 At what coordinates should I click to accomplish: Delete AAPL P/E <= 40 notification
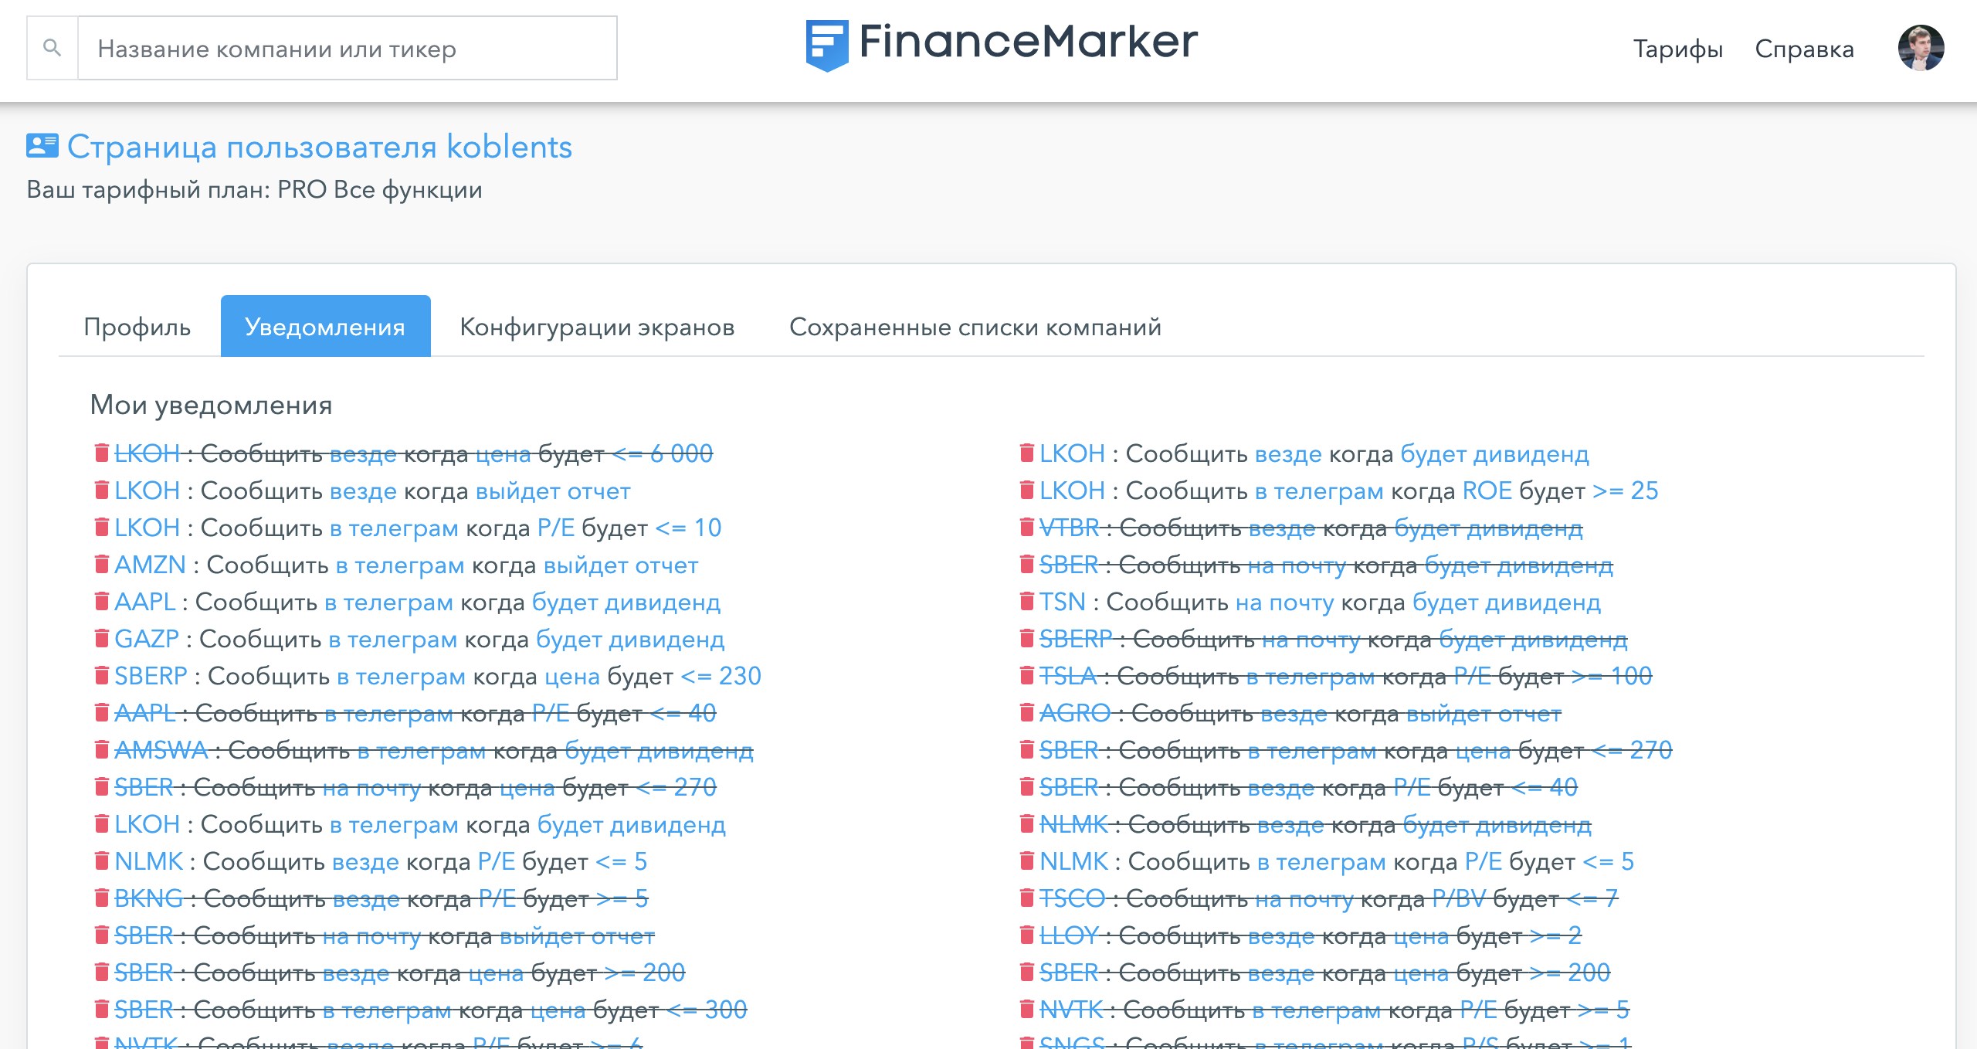click(101, 712)
